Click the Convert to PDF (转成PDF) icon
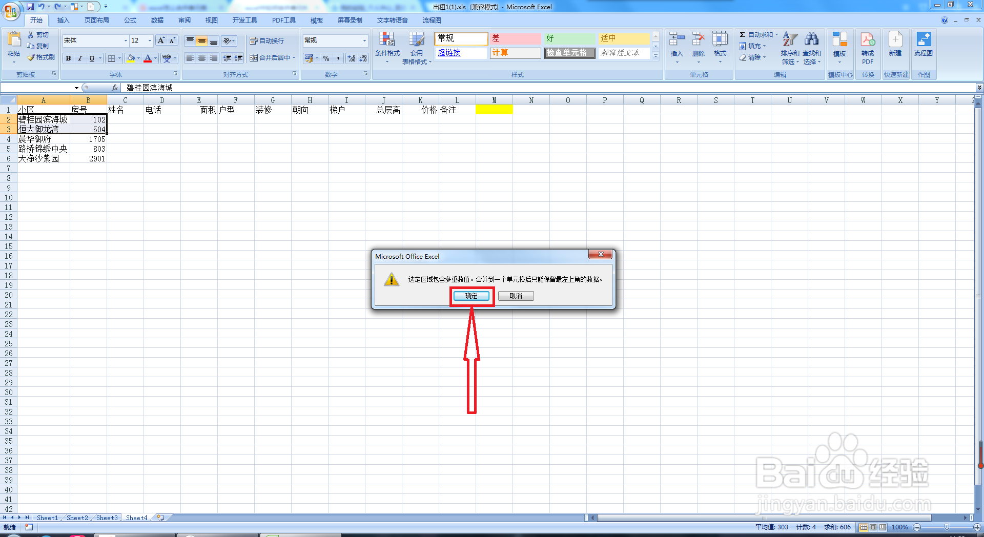This screenshot has width=984, height=537. pos(868,48)
